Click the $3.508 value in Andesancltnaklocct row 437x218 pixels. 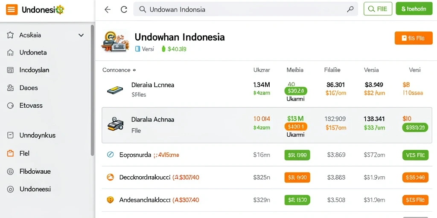(x=336, y=200)
